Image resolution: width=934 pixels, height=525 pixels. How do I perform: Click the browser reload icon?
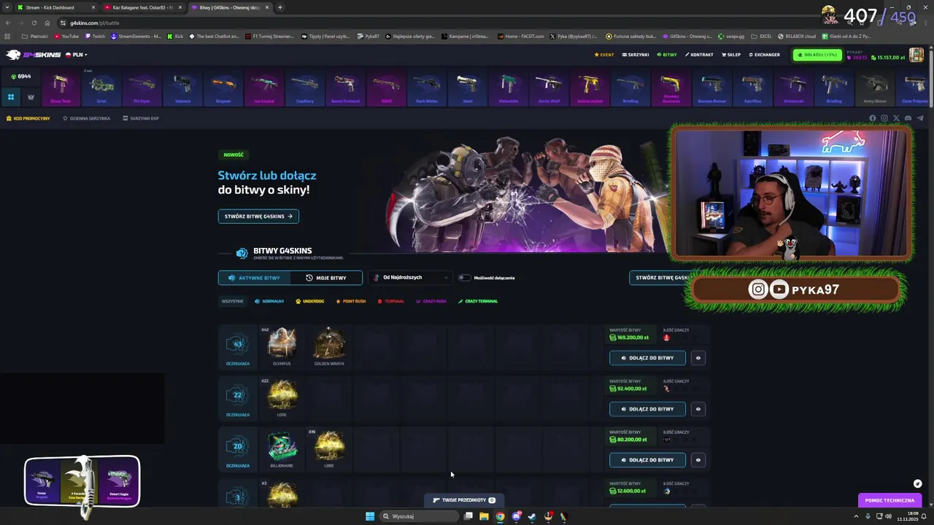[x=34, y=23]
